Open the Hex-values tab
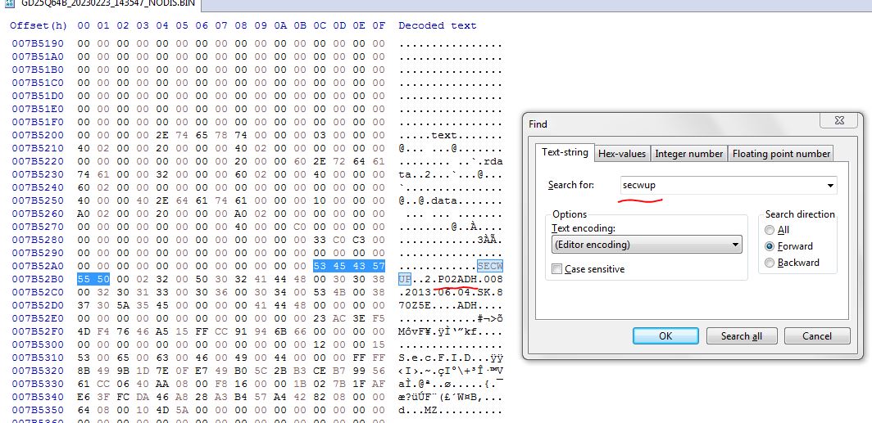872x423 pixels. pyautogui.click(x=622, y=154)
